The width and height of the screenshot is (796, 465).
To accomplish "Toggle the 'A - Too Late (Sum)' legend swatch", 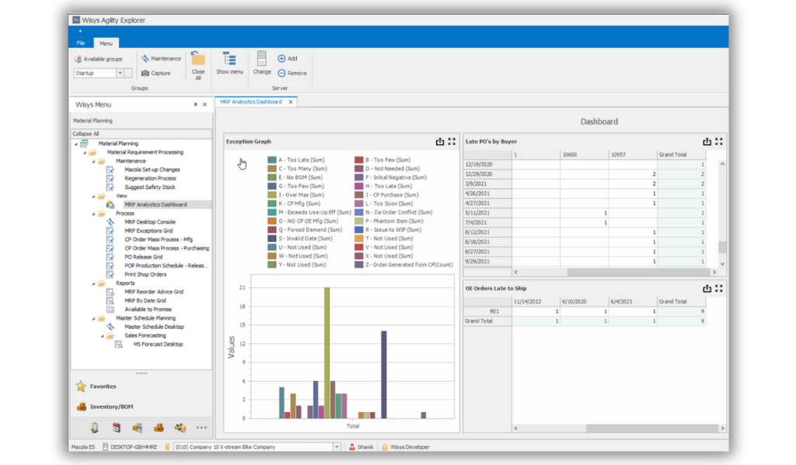I will (272, 159).
